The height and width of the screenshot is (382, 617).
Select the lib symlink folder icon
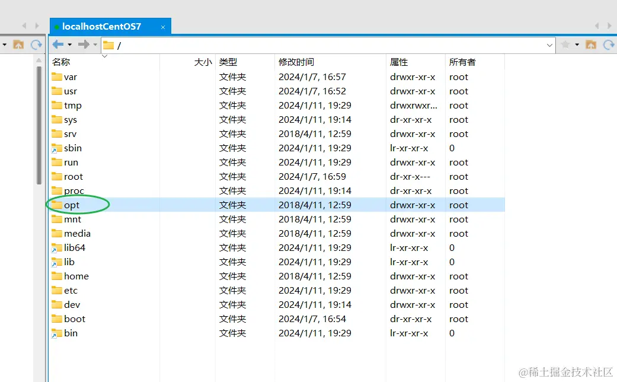[57, 262]
